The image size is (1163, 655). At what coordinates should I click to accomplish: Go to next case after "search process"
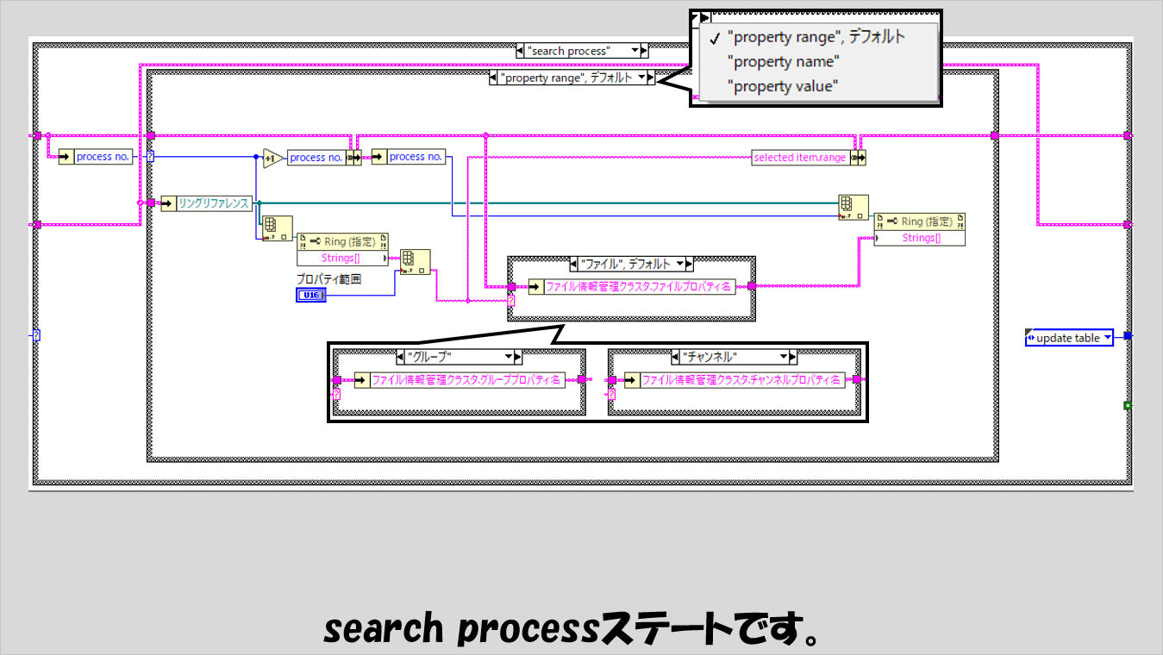click(x=645, y=51)
